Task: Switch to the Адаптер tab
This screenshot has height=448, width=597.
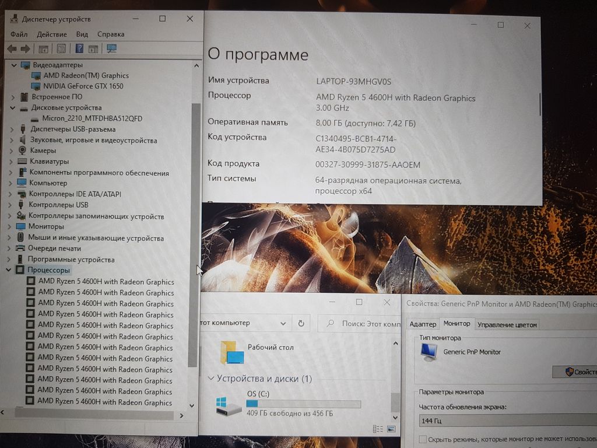Action: click(423, 324)
